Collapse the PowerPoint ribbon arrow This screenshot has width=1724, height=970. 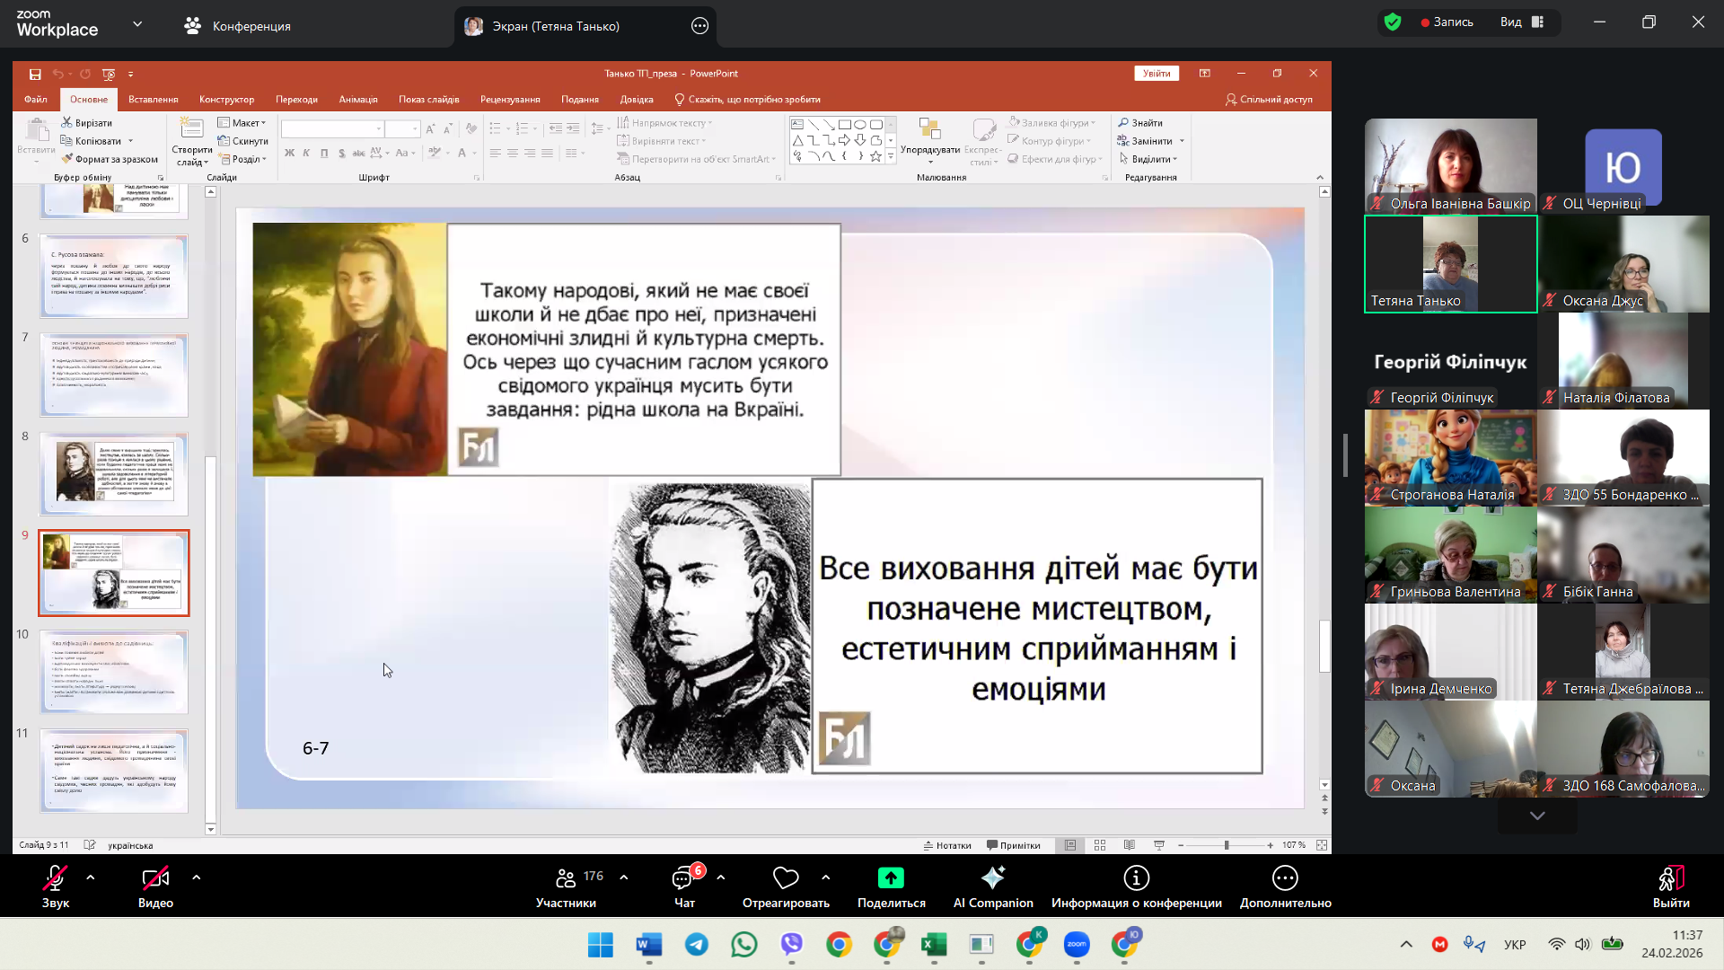[x=1320, y=178]
